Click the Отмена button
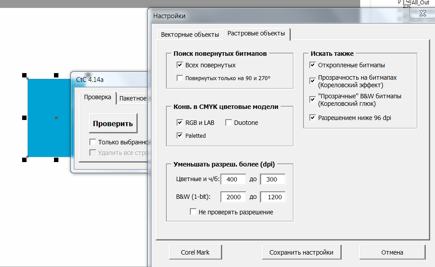Screen dimensions: 435x267 click(x=392, y=252)
